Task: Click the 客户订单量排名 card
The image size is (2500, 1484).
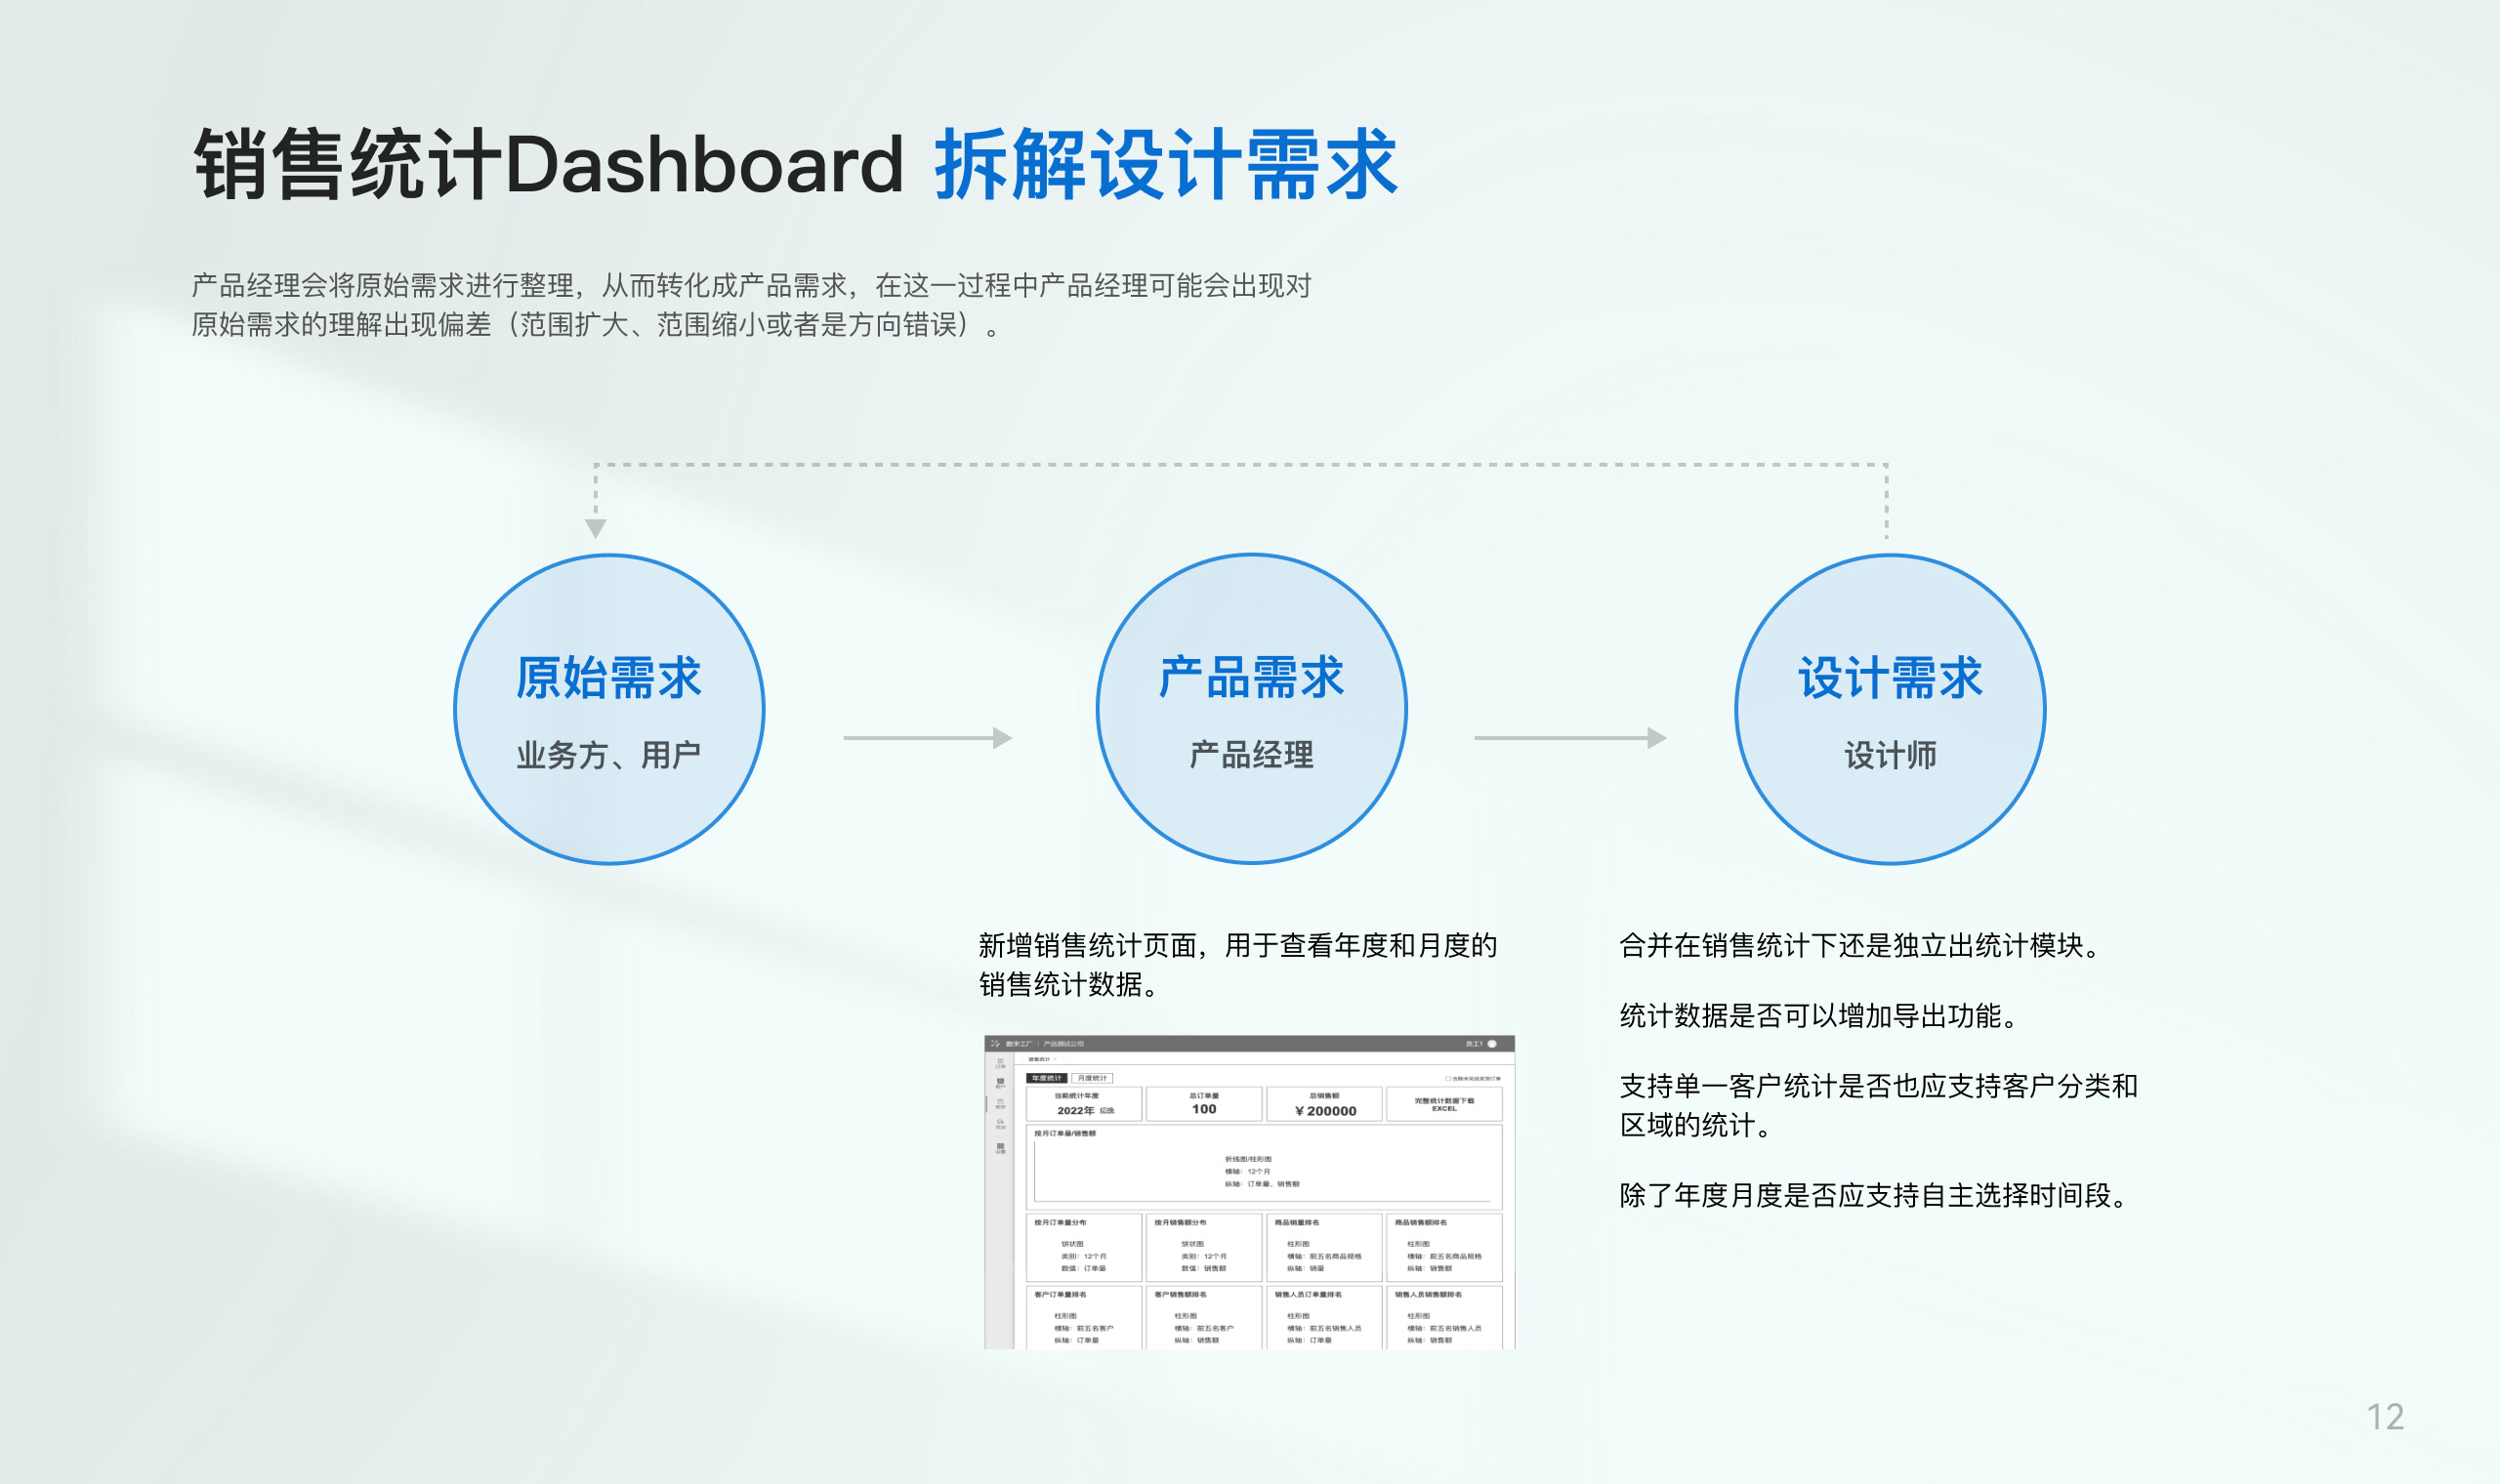Action: pyautogui.click(x=1084, y=1318)
